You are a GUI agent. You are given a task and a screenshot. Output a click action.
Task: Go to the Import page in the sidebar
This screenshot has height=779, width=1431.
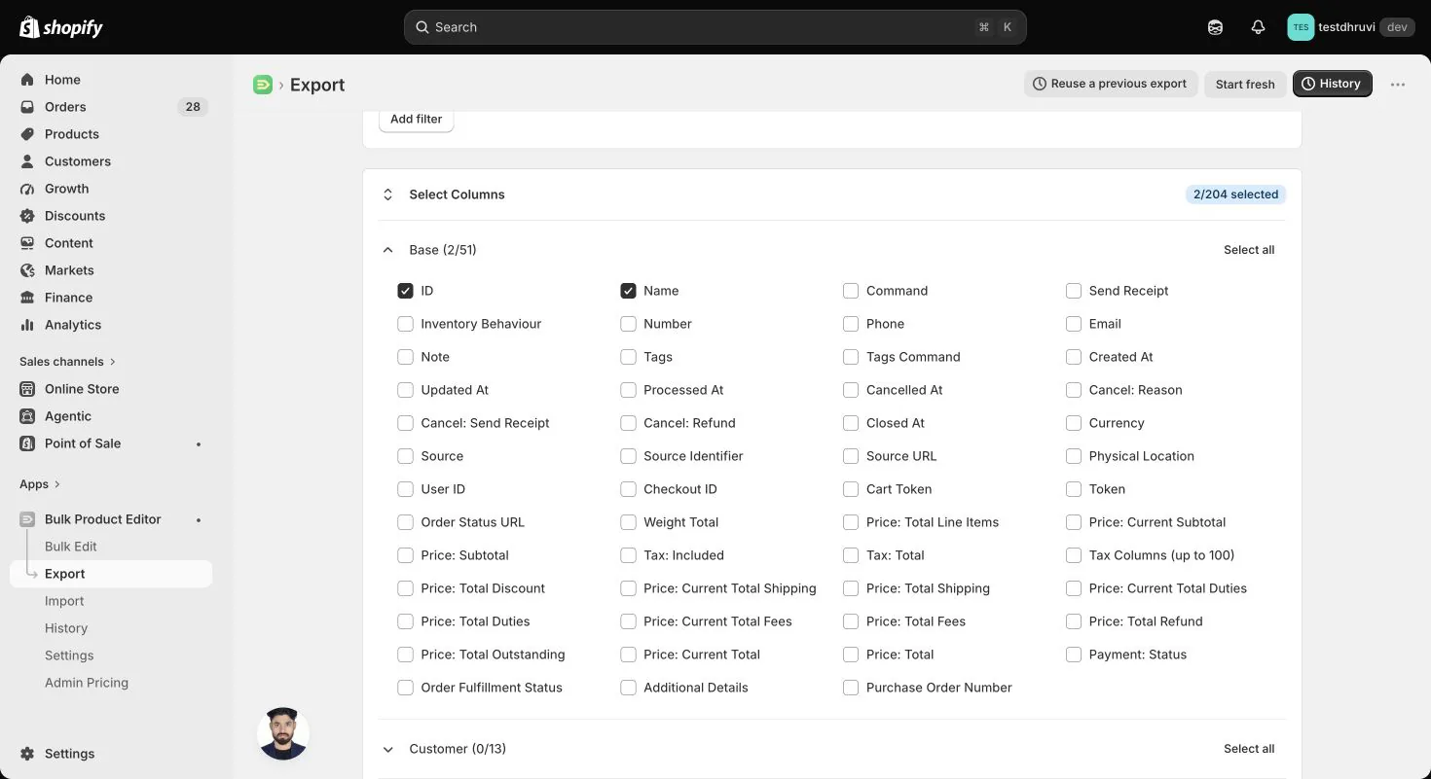pos(64,601)
